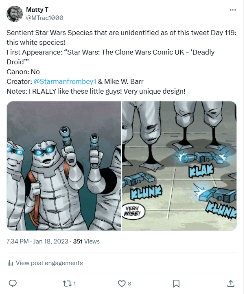The width and height of the screenshot is (245, 294).
Task: Click the like count number 8
Action: pos(129,283)
